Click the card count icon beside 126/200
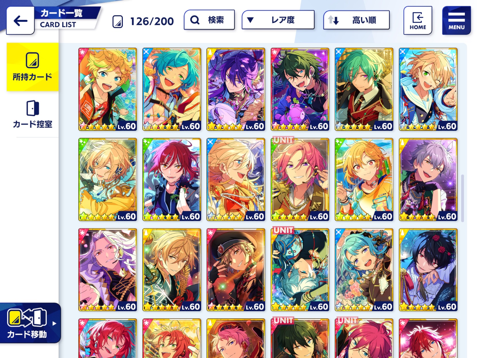Viewport: 477px width, 358px height. pos(118,22)
